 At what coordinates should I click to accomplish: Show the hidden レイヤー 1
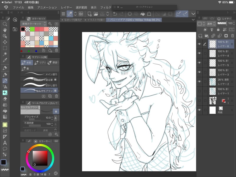click(199, 91)
